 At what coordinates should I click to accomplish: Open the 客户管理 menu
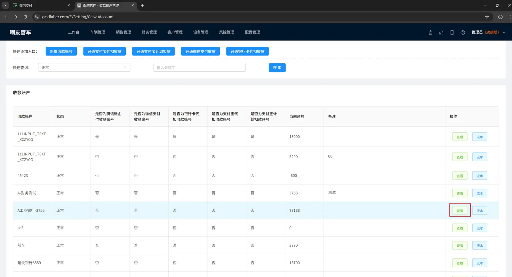(175, 32)
